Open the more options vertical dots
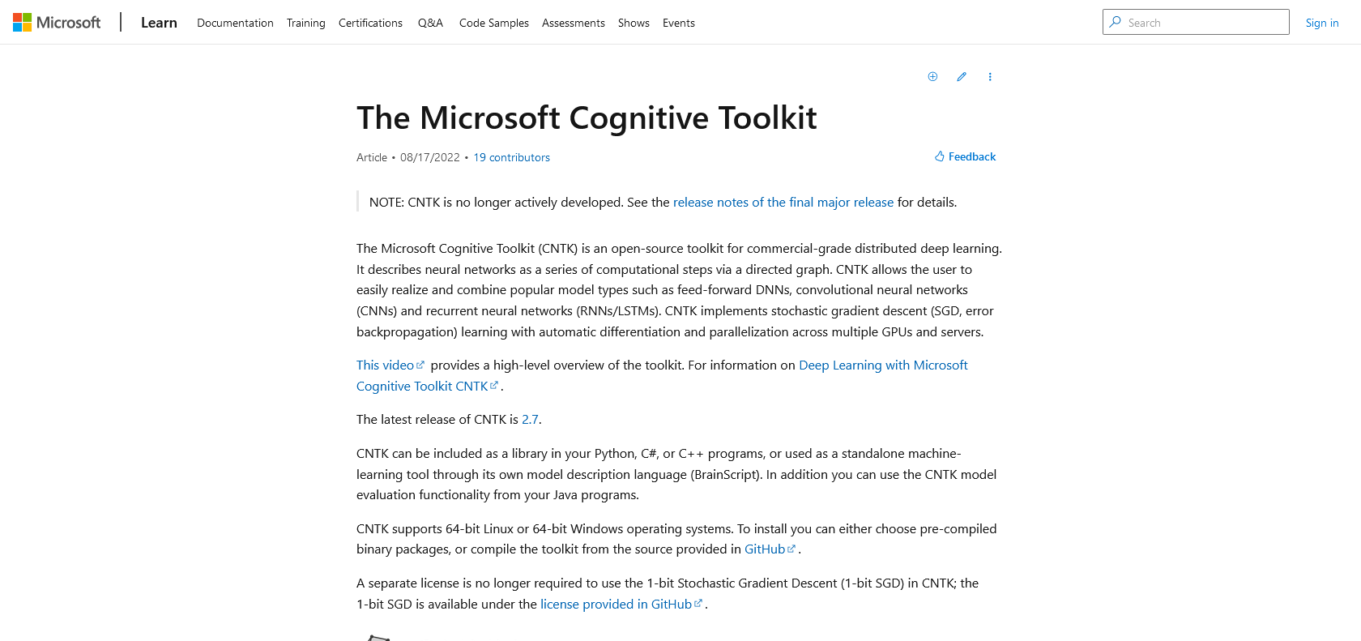 [x=990, y=76]
